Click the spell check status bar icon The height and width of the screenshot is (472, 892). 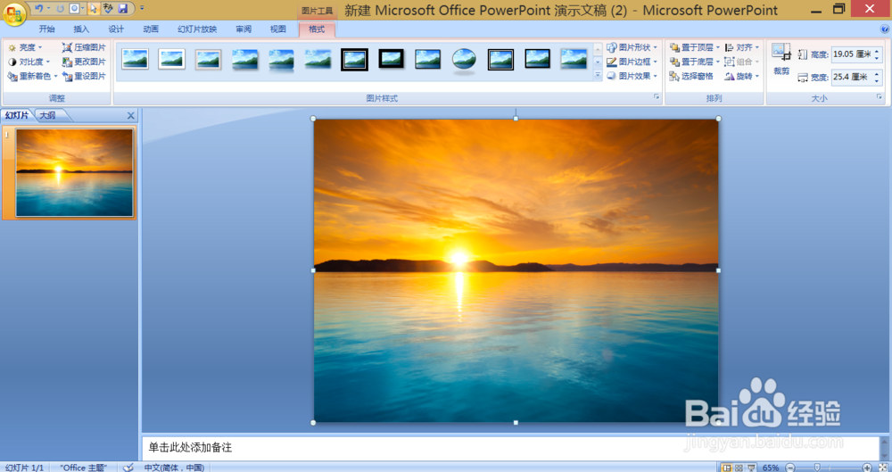128,468
